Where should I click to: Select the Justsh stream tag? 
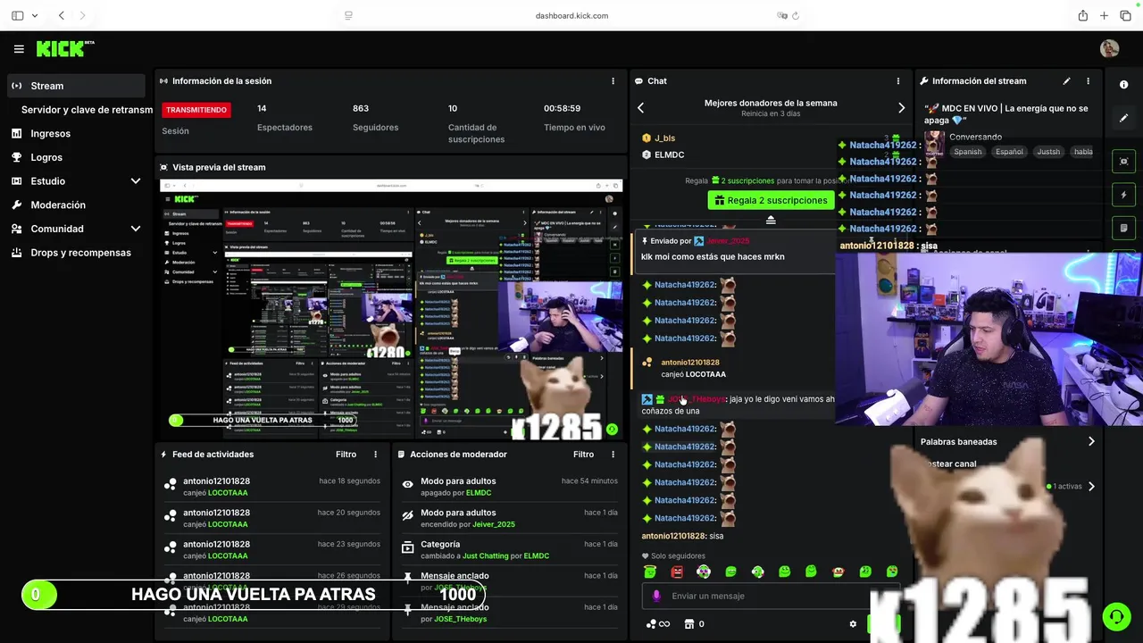pos(1048,152)
